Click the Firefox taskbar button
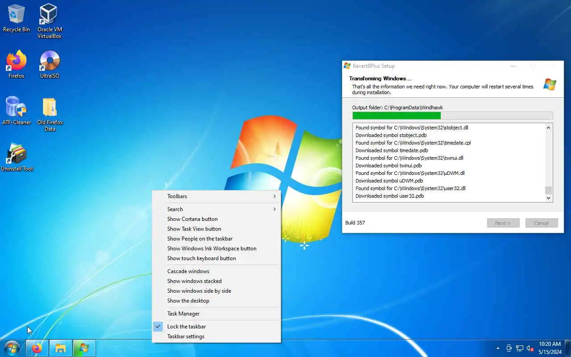The width and height of the screenshot is (571, 357). coord(37,348)
